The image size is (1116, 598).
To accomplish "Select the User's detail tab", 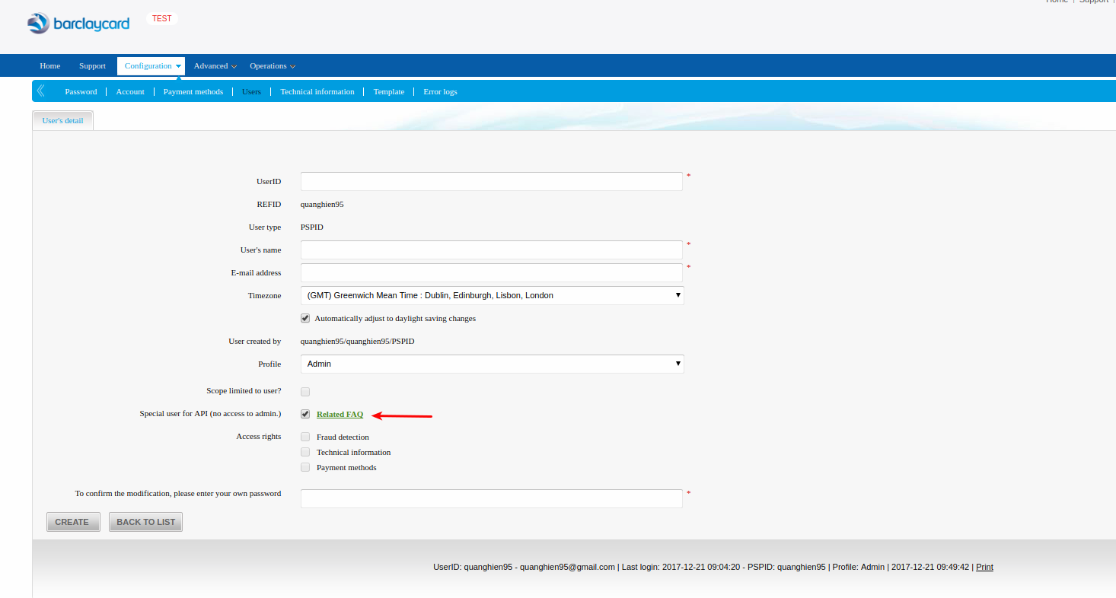I will (63, 120).
